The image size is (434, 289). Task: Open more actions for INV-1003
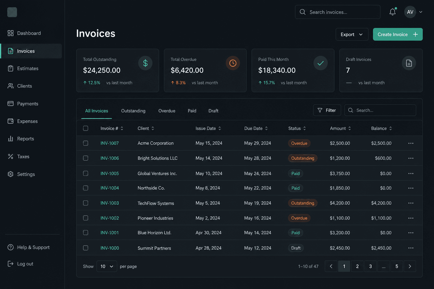(411, 203)
